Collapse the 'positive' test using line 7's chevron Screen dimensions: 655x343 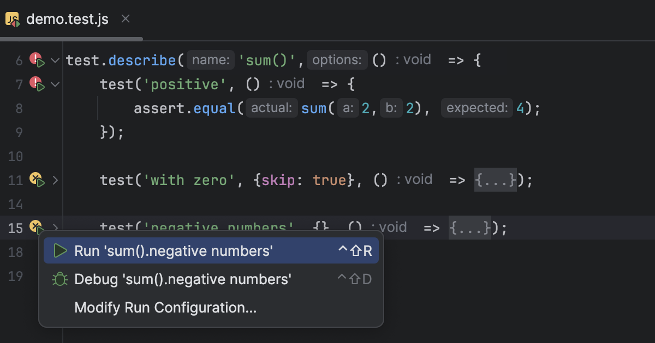pyautogui.click(x=55, y=84)
